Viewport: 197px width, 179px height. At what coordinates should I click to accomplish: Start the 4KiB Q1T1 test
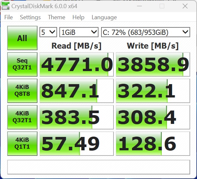[22, 143]
